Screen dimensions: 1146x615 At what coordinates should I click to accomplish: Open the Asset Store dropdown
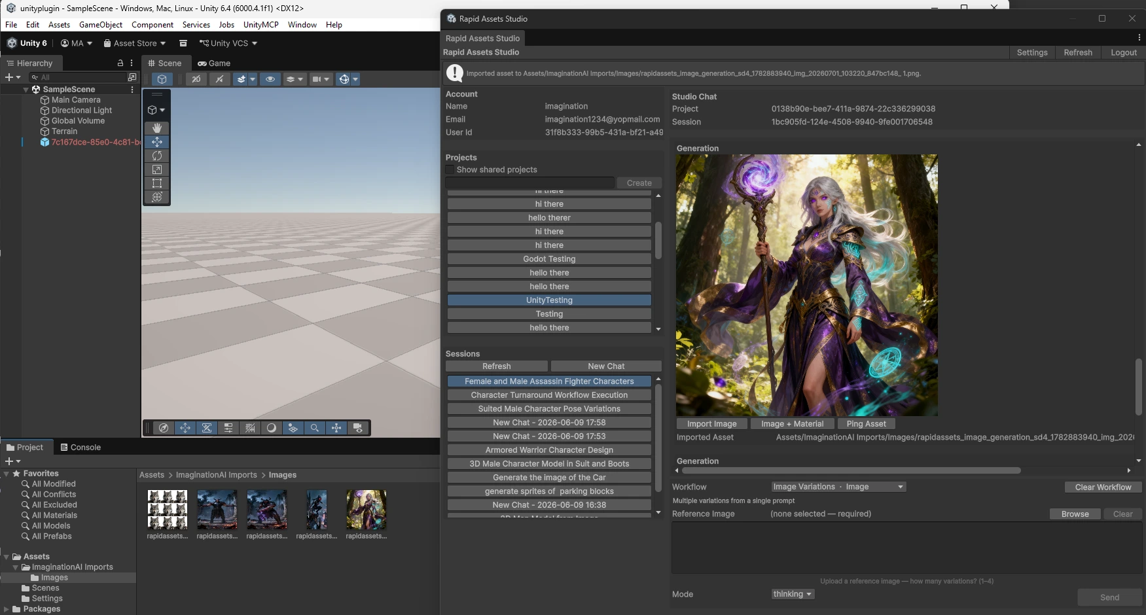pyautogui.click(x=135, y=43)
